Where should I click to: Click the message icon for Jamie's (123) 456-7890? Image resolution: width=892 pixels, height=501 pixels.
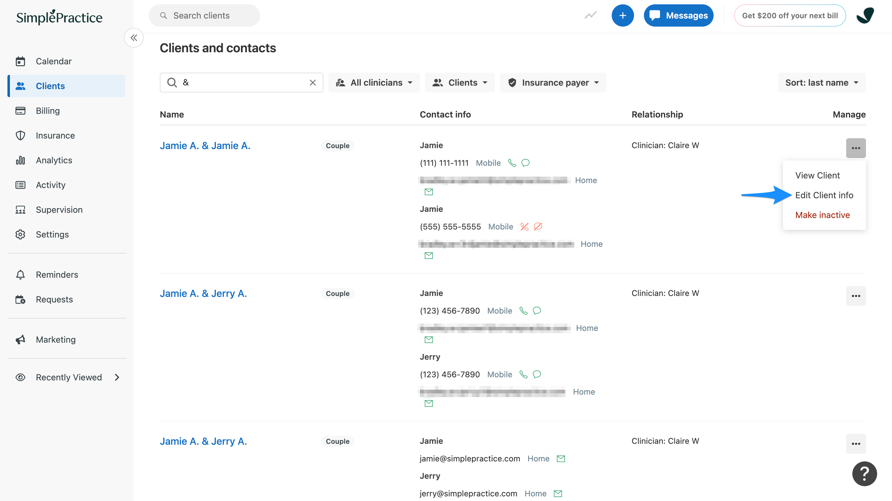[x=537, y=311]
